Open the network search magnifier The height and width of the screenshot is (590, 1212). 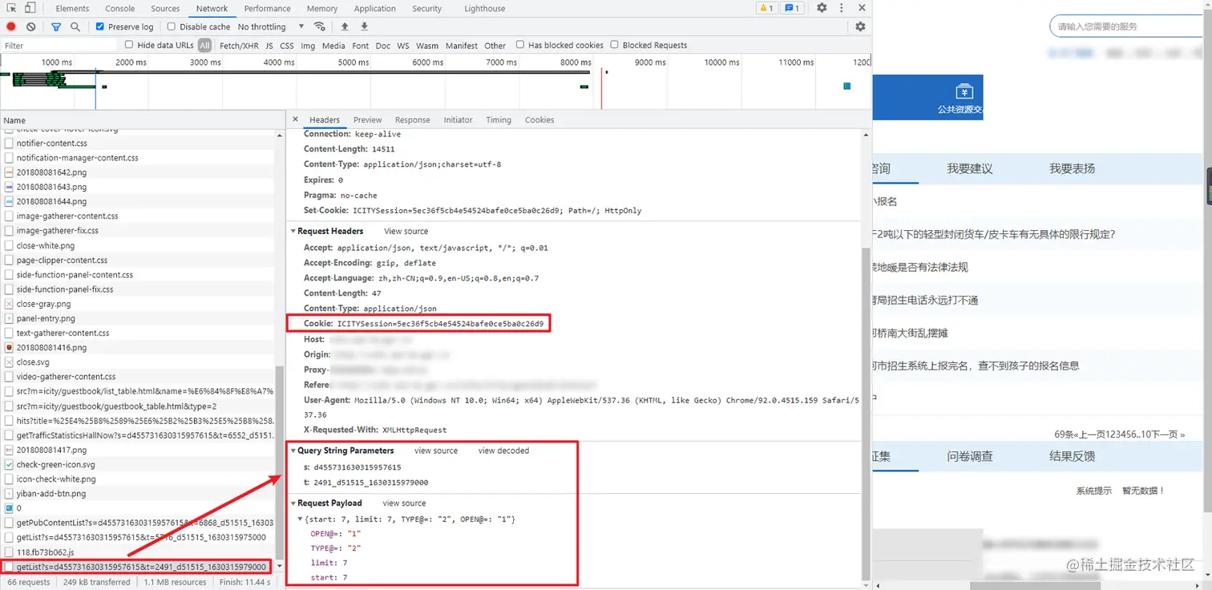[x=75, y=26]
